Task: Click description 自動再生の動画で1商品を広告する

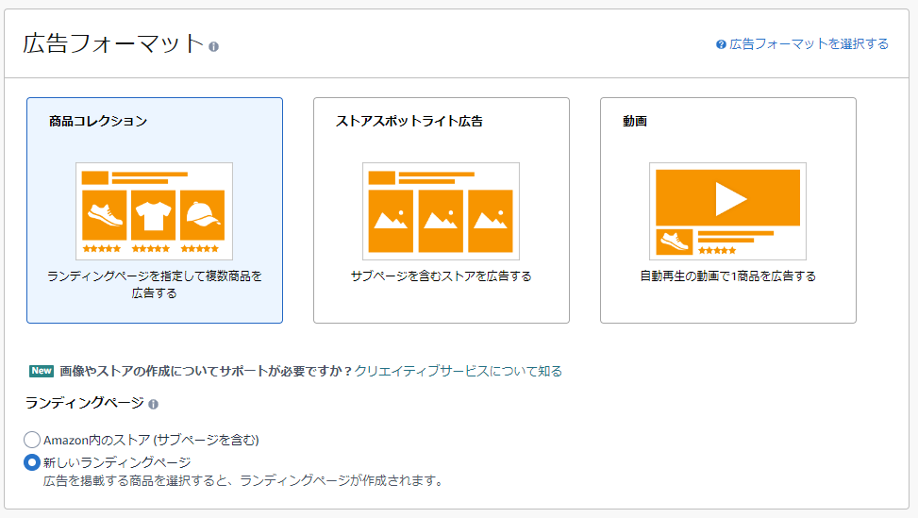Action: (x=727, y=276)
